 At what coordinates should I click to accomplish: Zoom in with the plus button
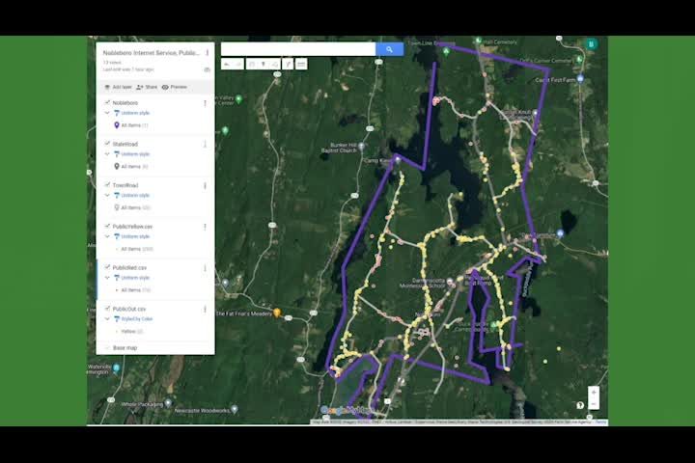click(x=594, y=393)
